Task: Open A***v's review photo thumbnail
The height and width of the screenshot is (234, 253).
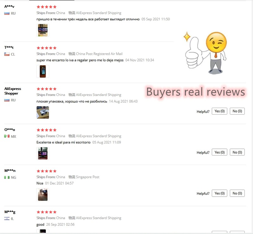Action: (x=43, y=30)
